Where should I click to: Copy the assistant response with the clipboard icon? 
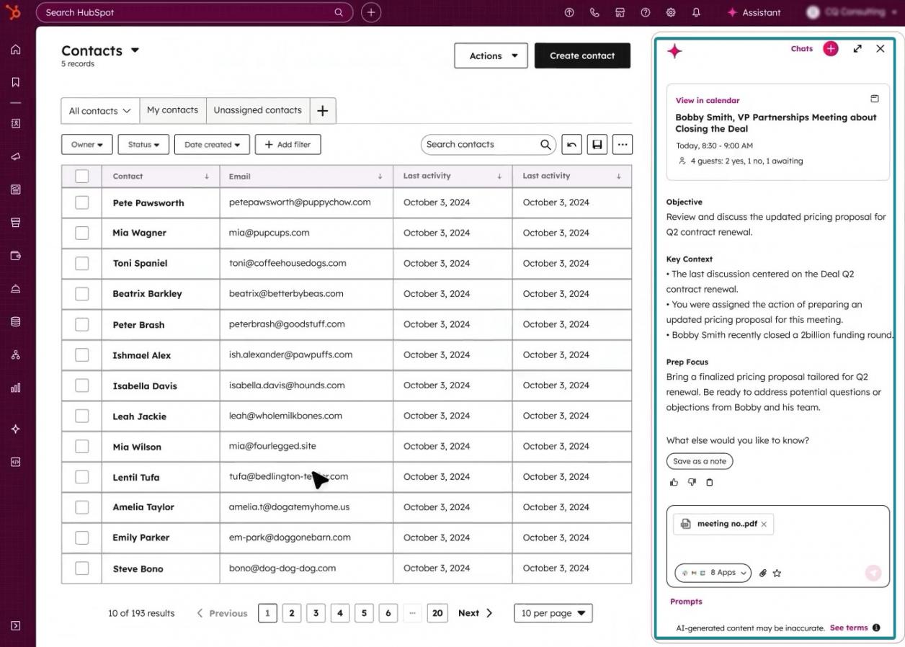click(x=710, y=483)
